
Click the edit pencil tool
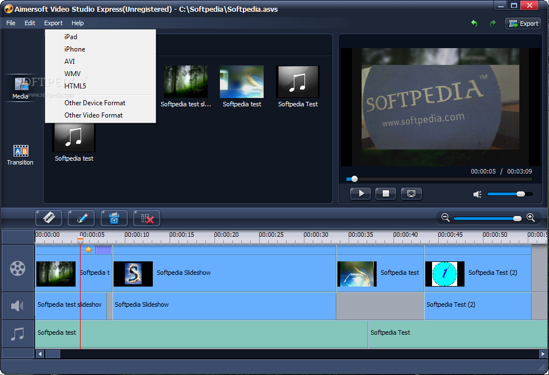[x=81, y=218]
